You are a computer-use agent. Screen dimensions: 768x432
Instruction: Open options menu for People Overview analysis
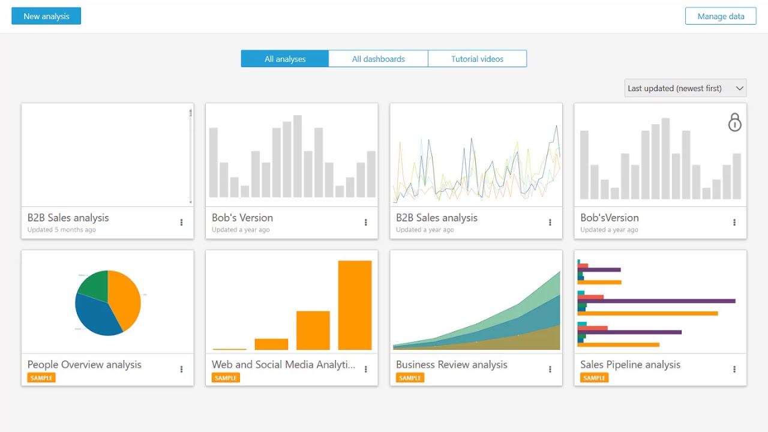click(182, 370)
